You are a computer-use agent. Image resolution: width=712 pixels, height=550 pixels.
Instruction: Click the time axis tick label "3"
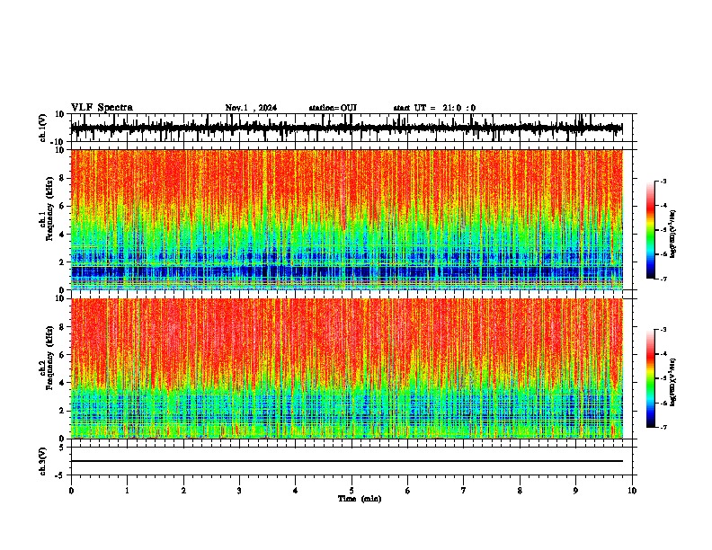[x=239, y=491]
